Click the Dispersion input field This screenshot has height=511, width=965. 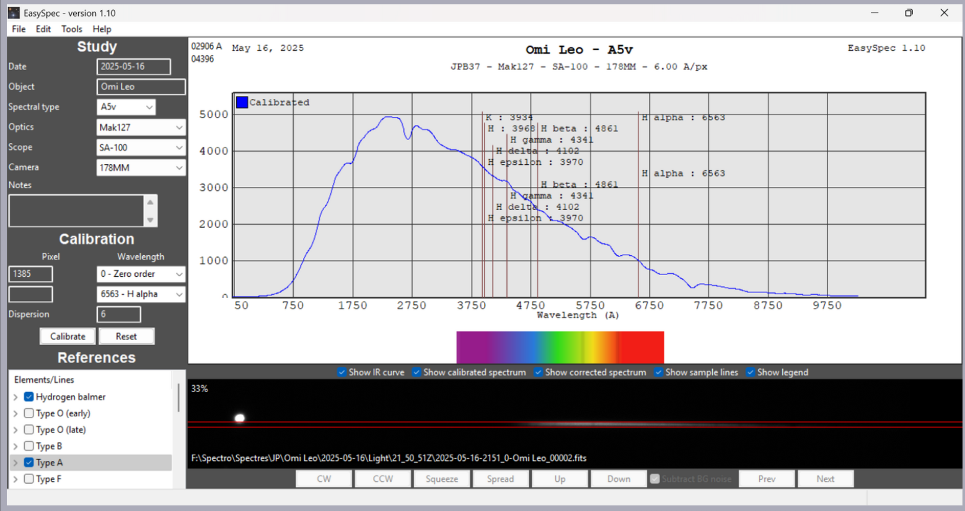coord(118,314)
